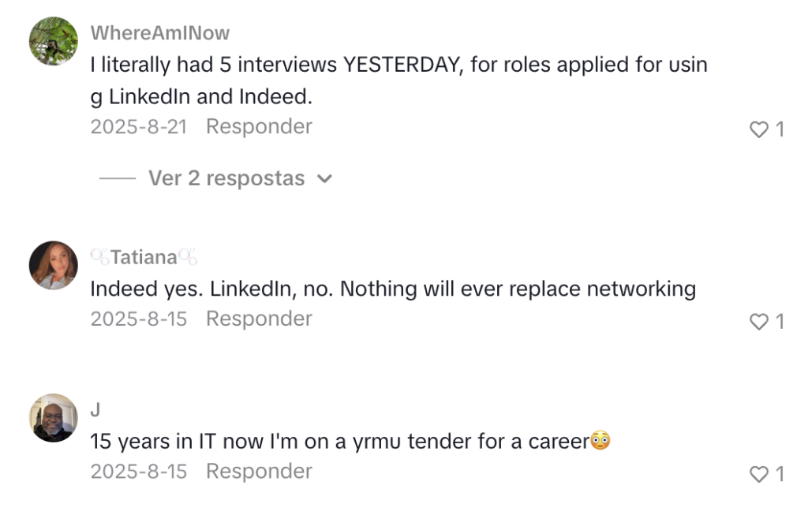Viewport: 808px width, 511px height.
Task: Open WhereAmINow's profile picture
Action: [54, 41]
